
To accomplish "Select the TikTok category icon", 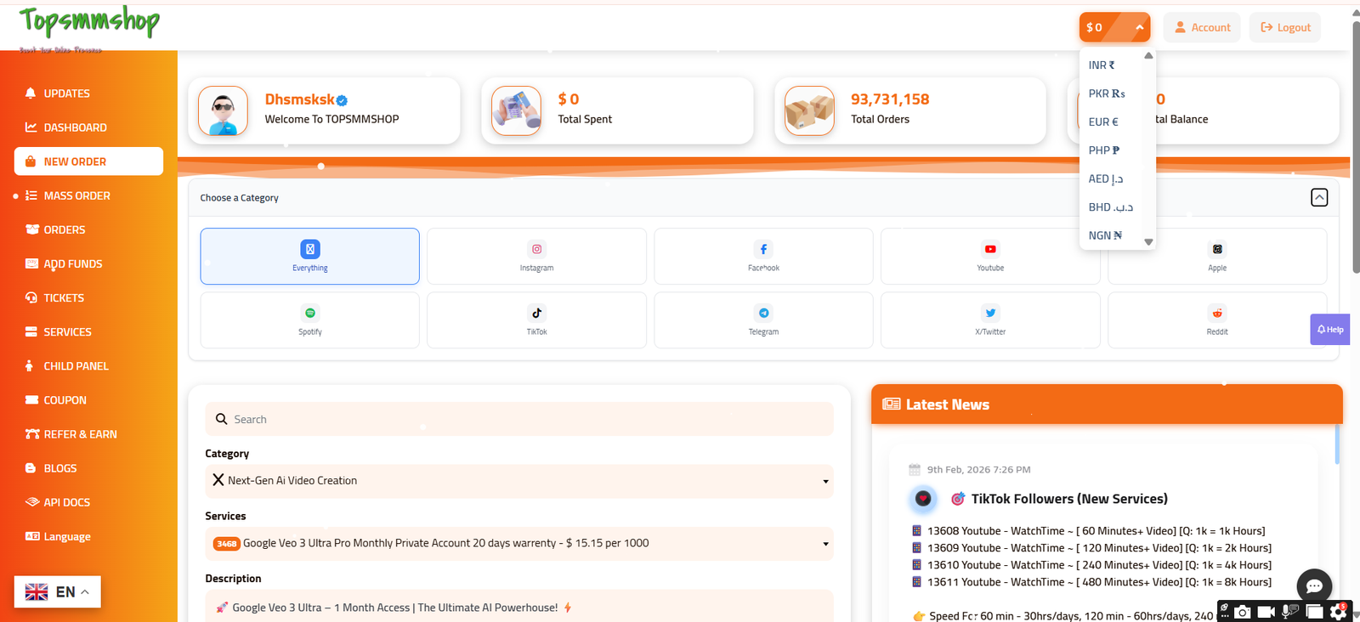I will click(536, 313).
